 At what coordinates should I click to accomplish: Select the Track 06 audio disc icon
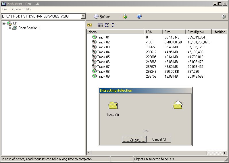(94, 62)
